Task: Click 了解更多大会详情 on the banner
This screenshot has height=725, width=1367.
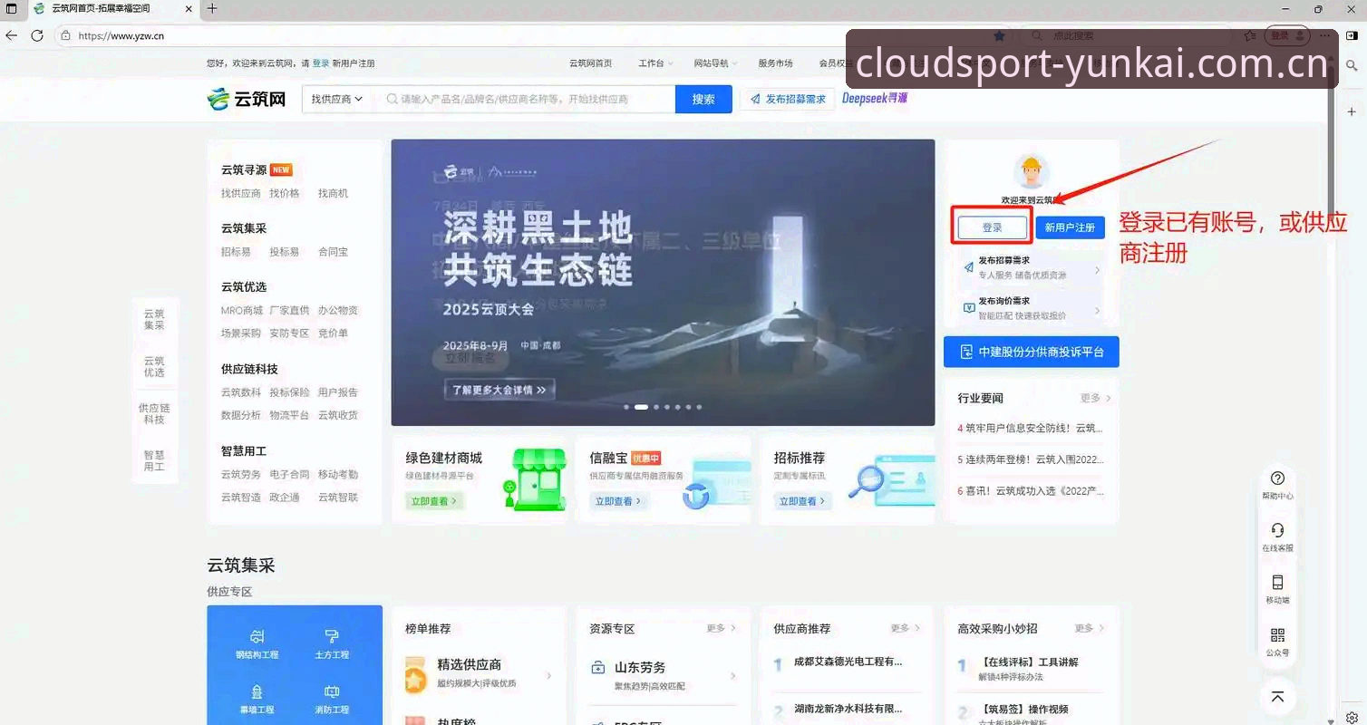Action: pyautogui.click(x=499, y=390)
